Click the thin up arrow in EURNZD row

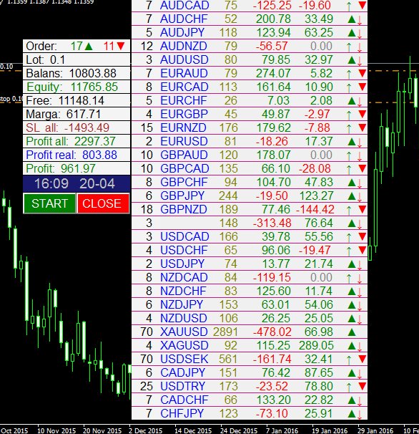click(349, 128)
